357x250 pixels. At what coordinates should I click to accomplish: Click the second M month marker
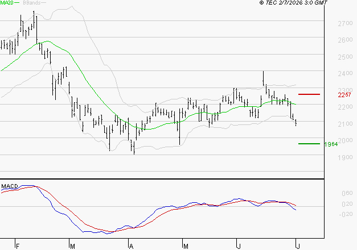(x=186, y=247)
